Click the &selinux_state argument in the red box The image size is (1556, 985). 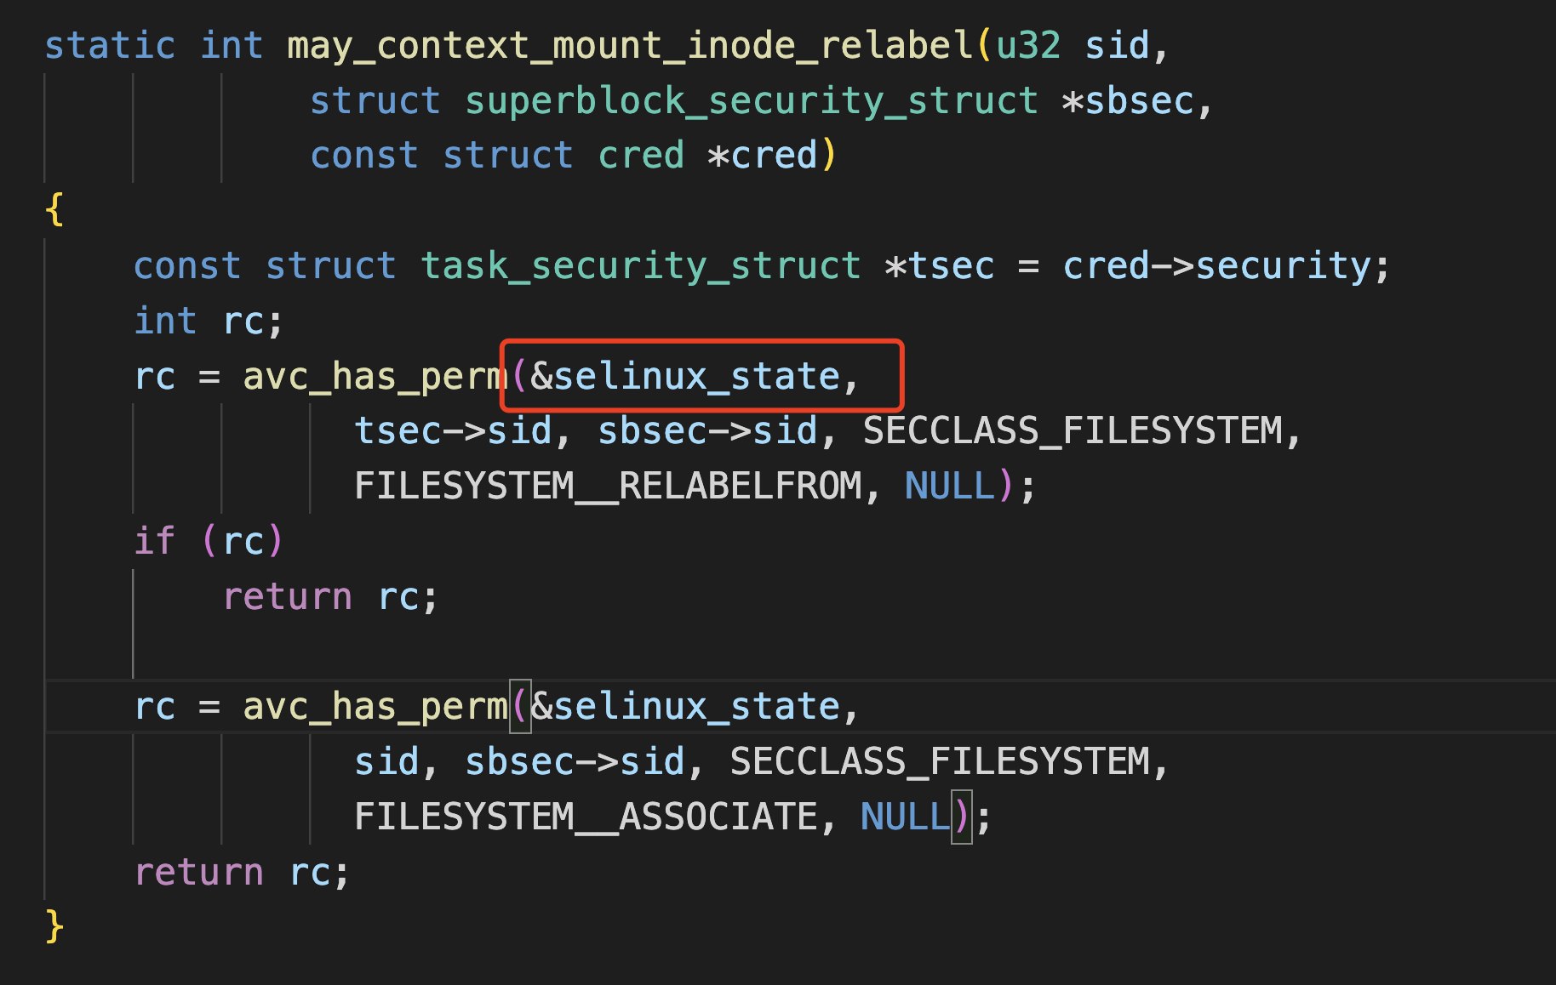[x=685, y=377]
